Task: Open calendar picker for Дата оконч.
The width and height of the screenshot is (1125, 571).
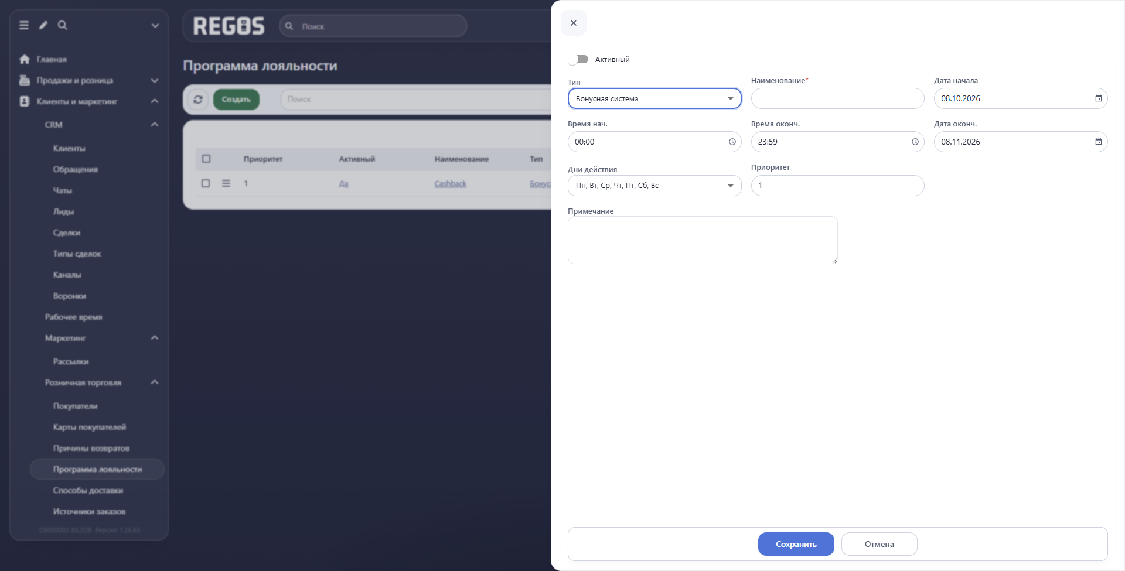Action: pyautogui.click(x=1099, y=142)
